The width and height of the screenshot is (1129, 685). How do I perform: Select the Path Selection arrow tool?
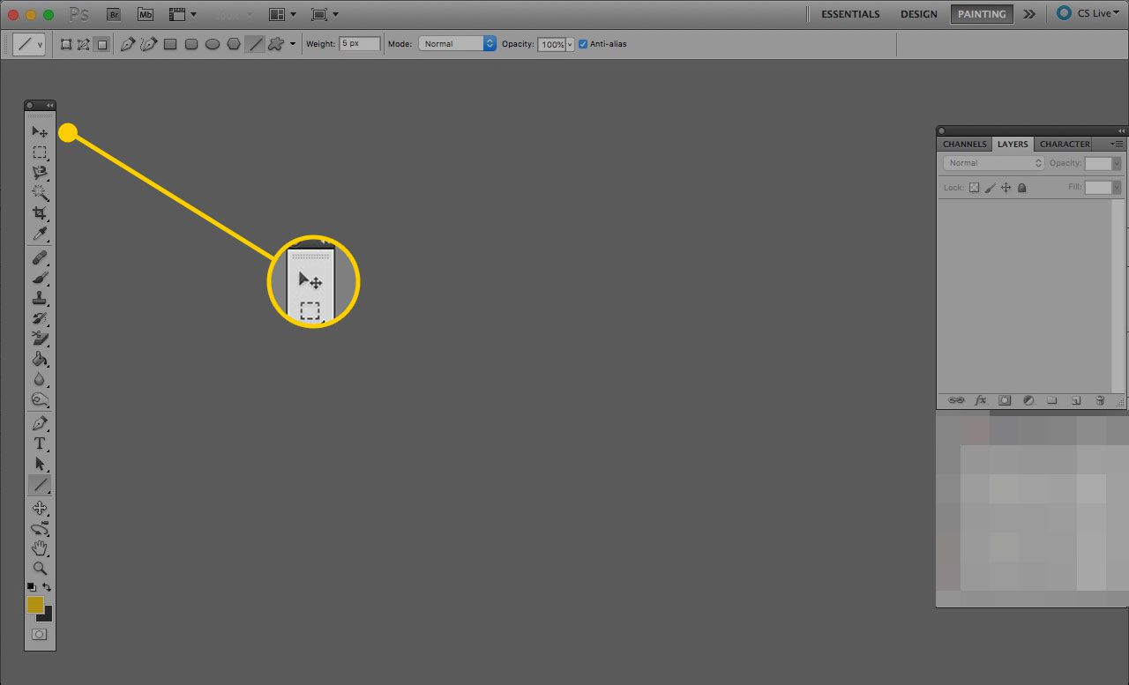coord(40,464)
